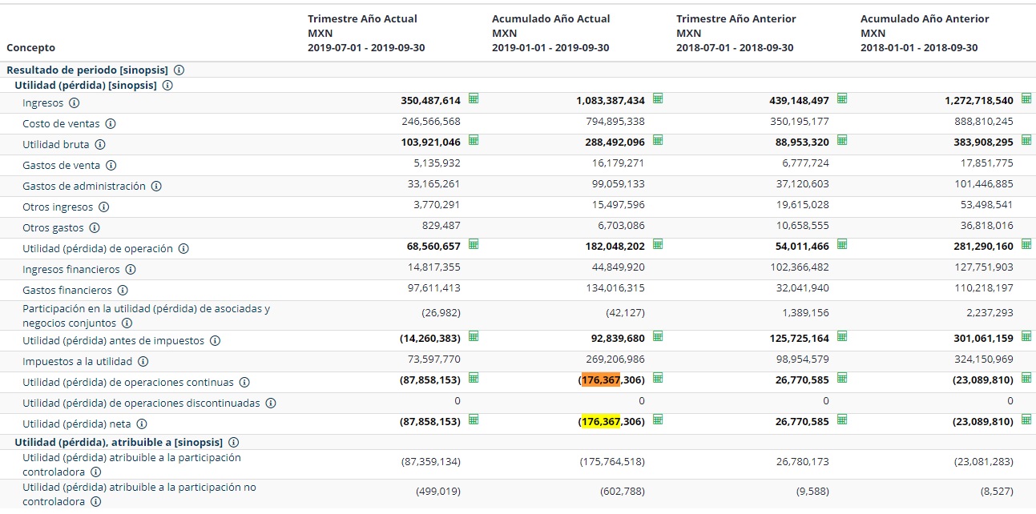The image size is (1036, 514).
Task: Click calculator icon next to 26,770,585 neta value
Action: tap(842, 420)
